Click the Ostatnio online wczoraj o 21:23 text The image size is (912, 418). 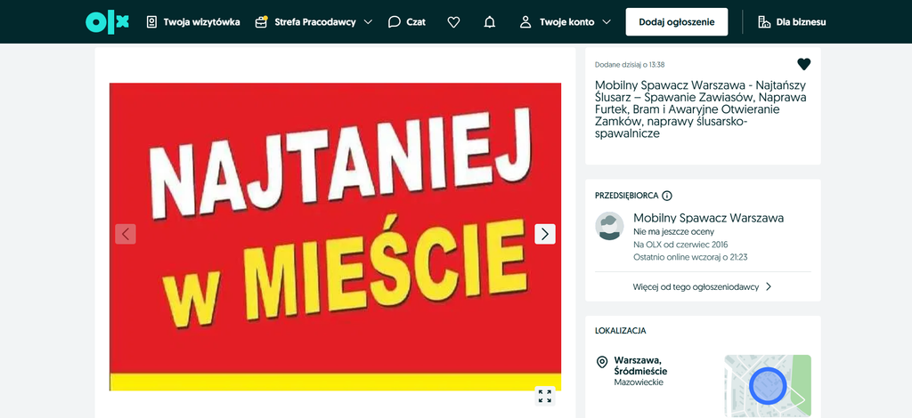[x=690, y=257]
